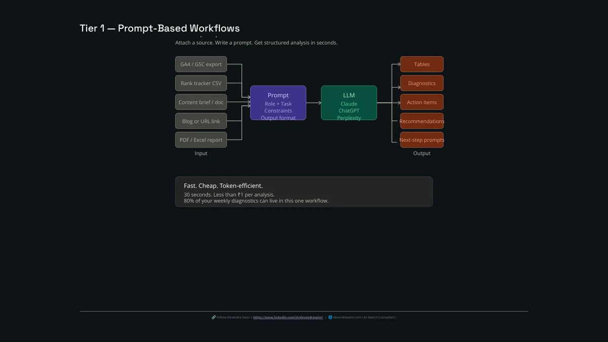Select the Content brief / doc box
The image size is (608, 342).
pyautogui.click(x=201, y=102)
